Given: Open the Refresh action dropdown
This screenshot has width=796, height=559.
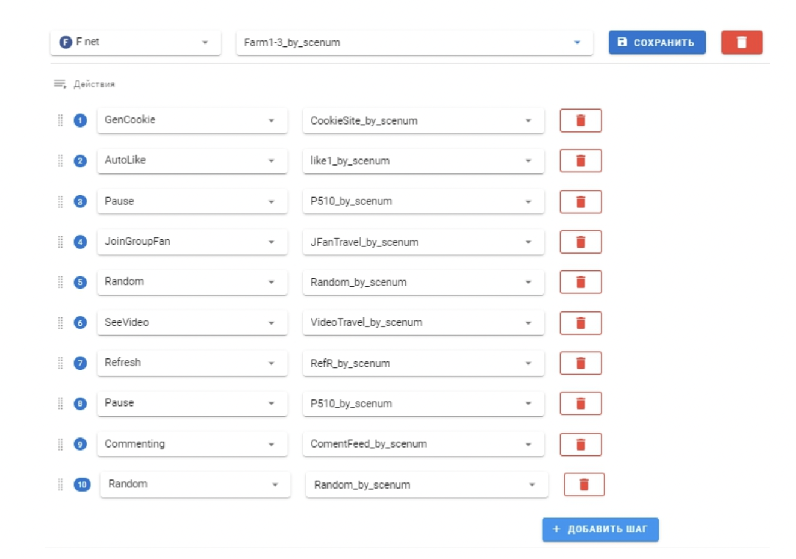Looking at the screenshot, I should [x=192, y=363].
